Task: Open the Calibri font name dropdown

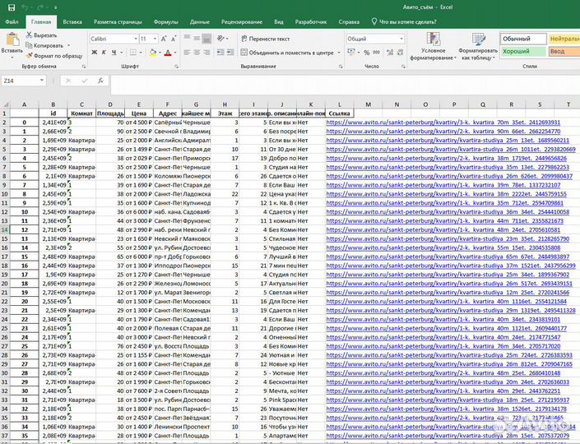Action: (x=132, y=39)
